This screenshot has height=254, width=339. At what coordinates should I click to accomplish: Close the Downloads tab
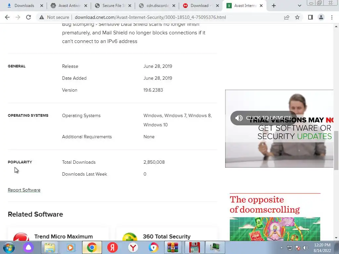pos(42,6)
